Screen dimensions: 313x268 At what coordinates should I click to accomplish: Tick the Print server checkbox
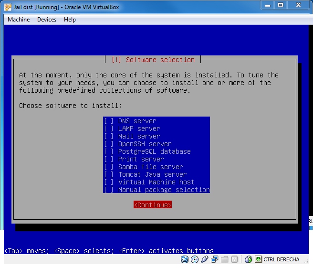[109, 159]
